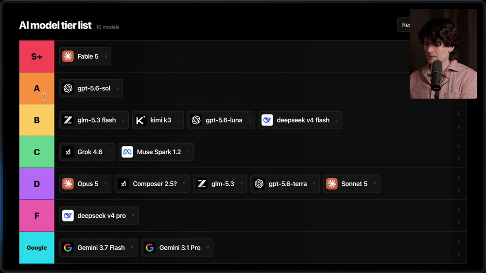Select the cyan Google tier label
Viewport: 486px width, 273px height.
pos(36,248)
